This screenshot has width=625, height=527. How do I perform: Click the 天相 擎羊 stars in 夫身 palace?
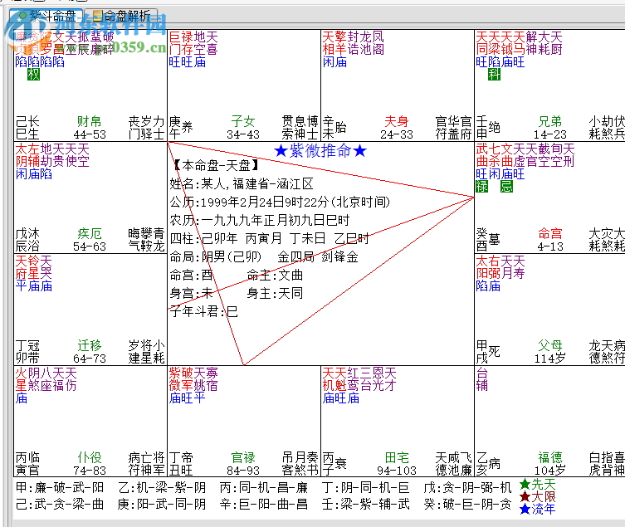(x=334, y=43)
